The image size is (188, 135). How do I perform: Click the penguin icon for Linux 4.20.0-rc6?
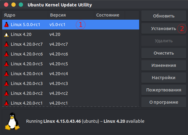(x=6, y=54)
